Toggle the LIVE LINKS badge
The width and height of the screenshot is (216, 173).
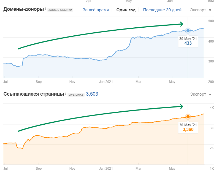point(76,94)
